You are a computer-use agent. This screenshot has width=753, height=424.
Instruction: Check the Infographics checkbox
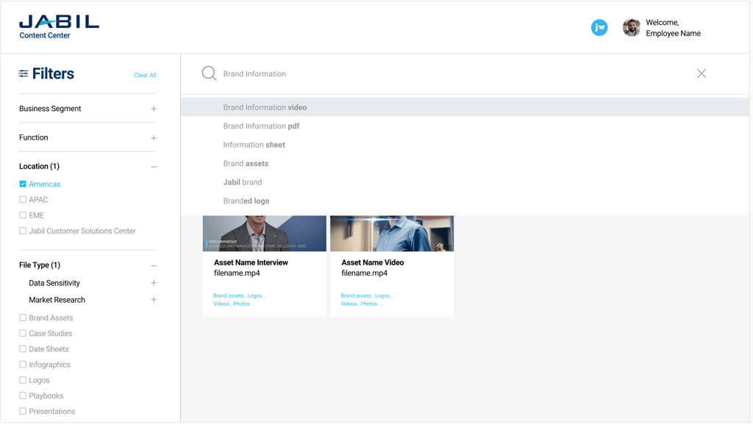(23, 364)
